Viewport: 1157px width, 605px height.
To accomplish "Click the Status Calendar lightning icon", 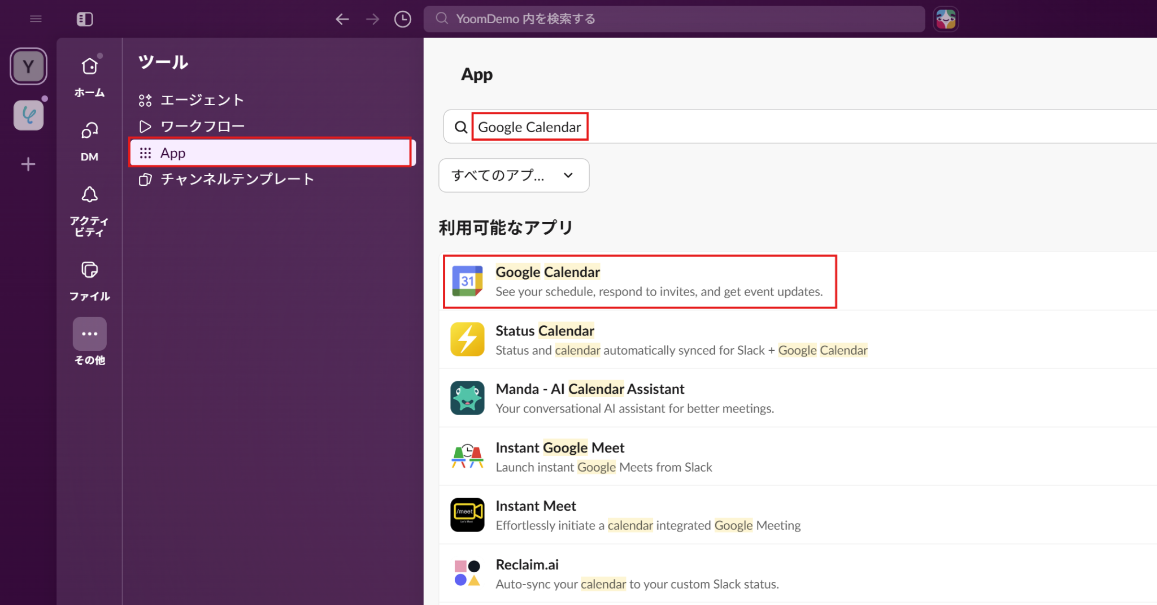I will click(x=467, y=339).
